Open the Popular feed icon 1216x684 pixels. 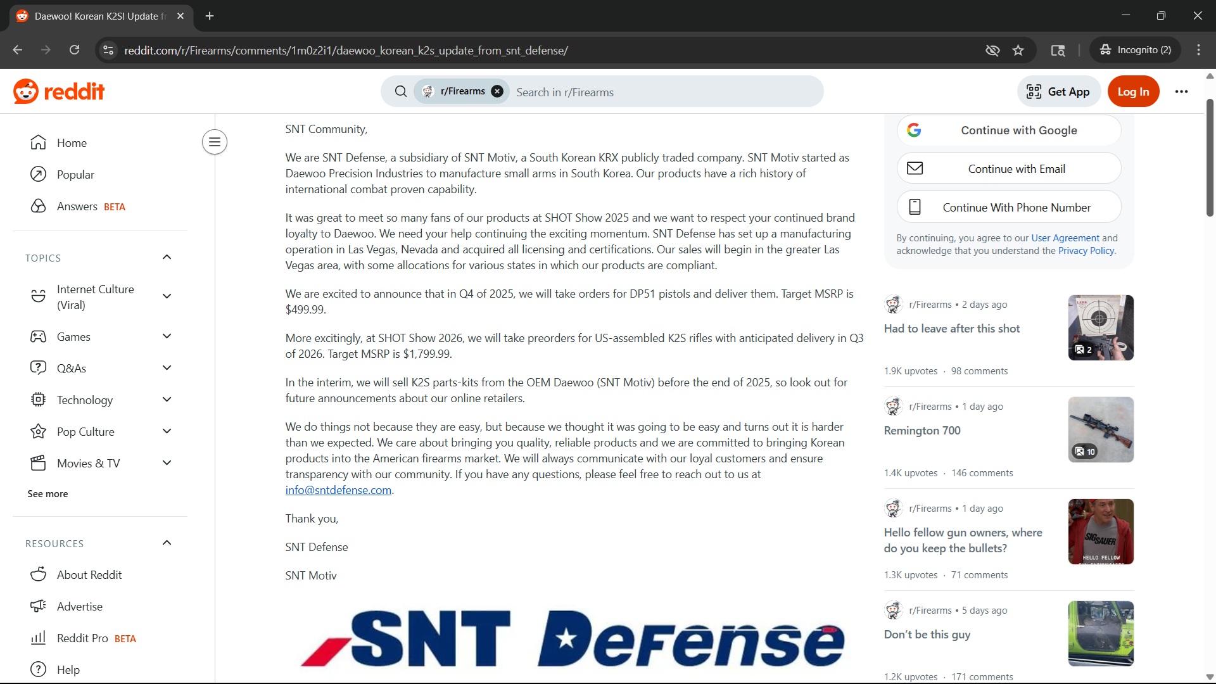click(39, 174)
